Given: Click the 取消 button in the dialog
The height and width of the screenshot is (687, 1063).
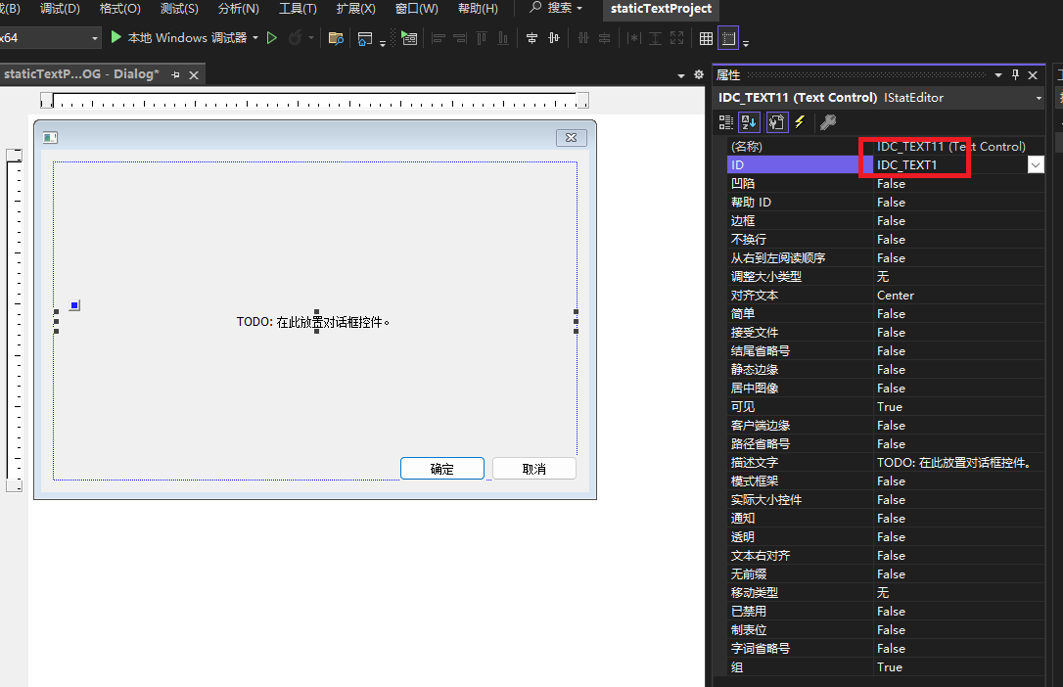Looking at the screenshot, I should (x=533, y=468).
